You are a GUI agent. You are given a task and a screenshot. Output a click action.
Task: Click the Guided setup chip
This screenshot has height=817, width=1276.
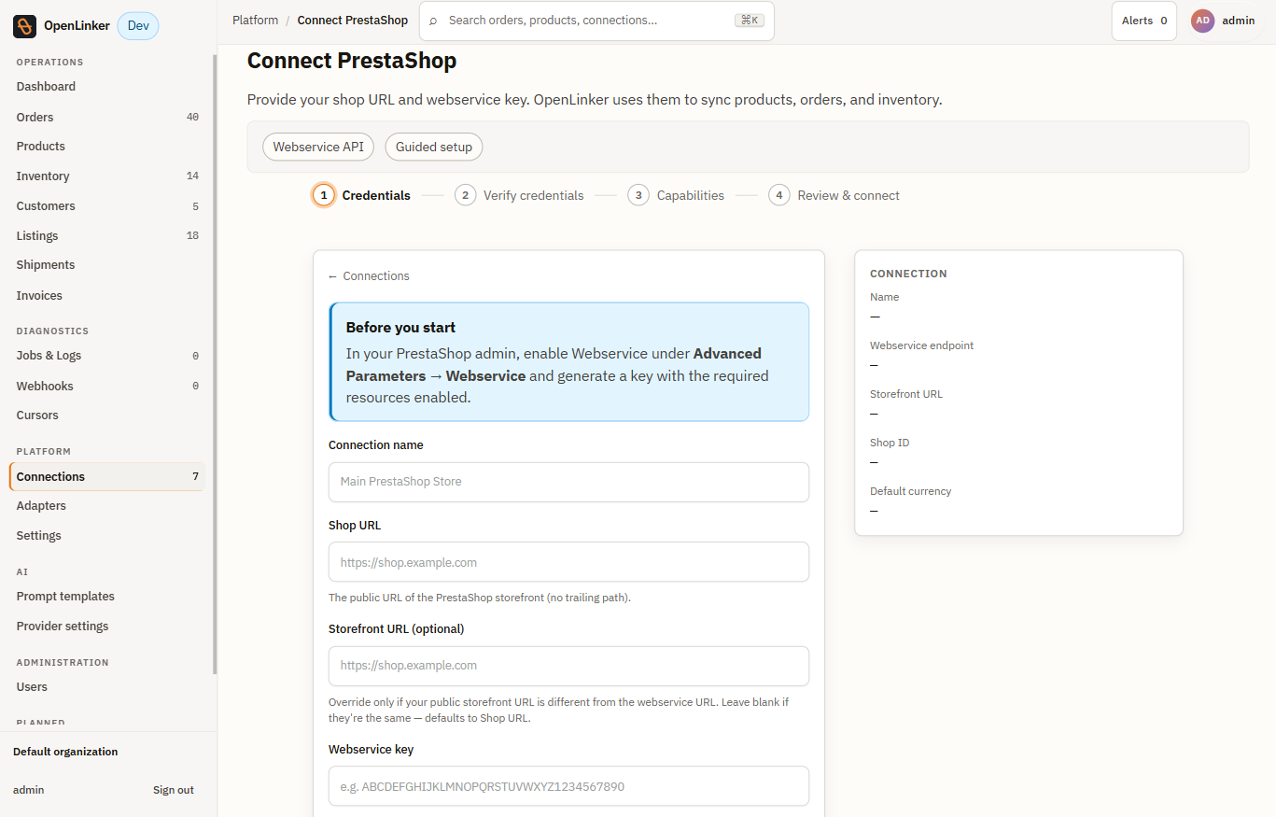434,148
